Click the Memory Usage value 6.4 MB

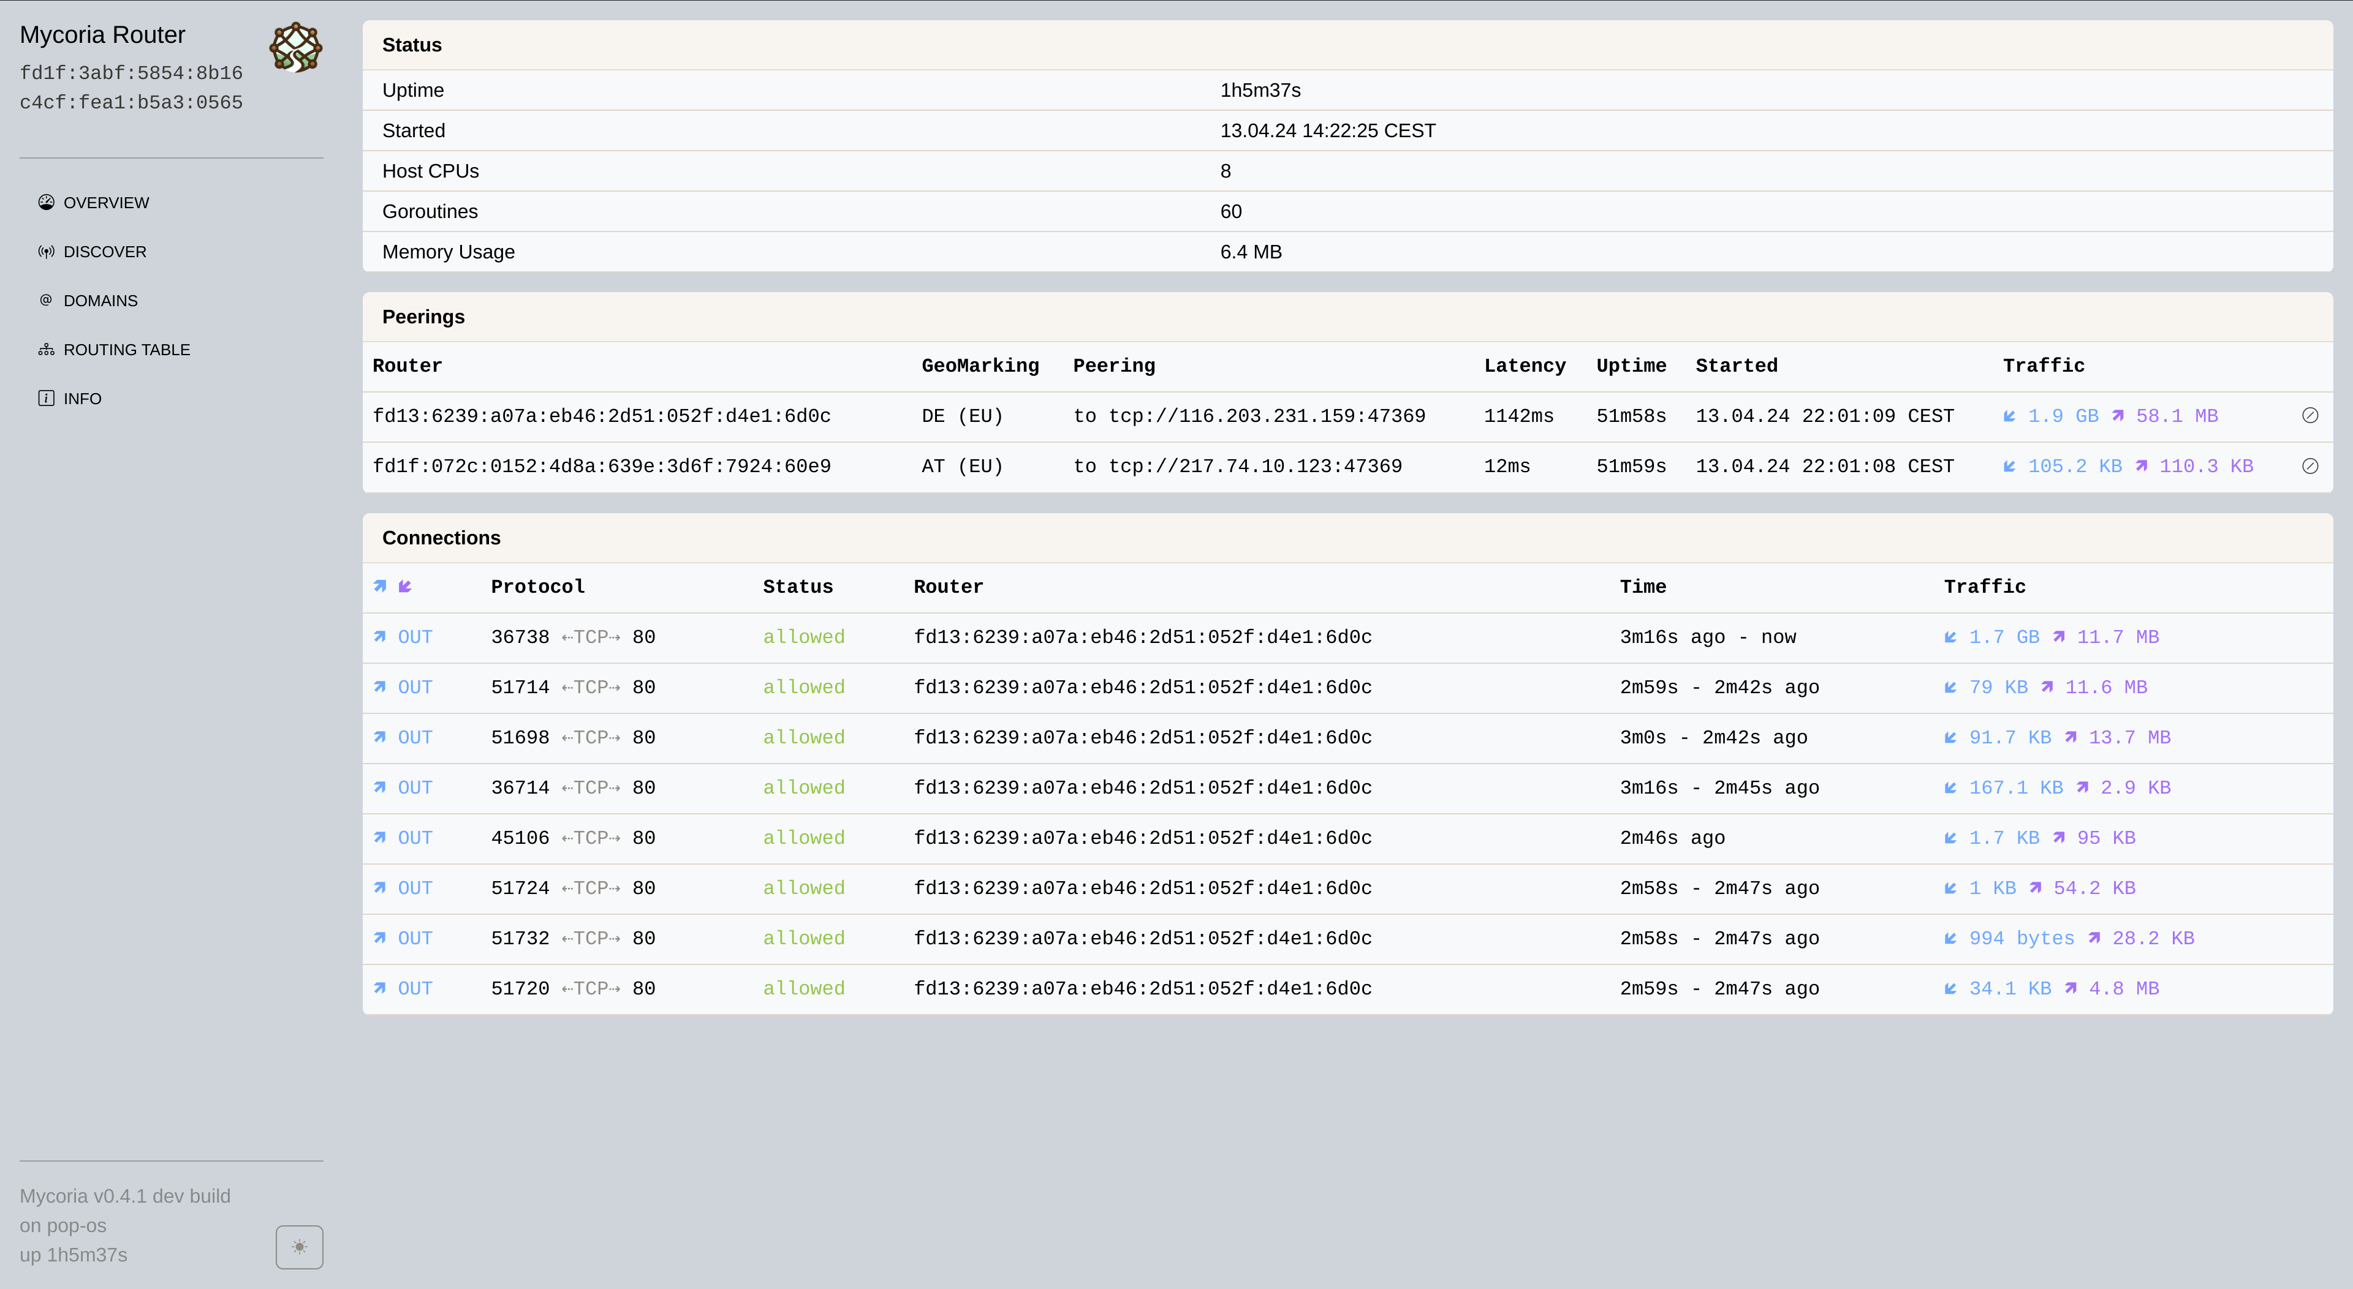tap(1251, 252)
